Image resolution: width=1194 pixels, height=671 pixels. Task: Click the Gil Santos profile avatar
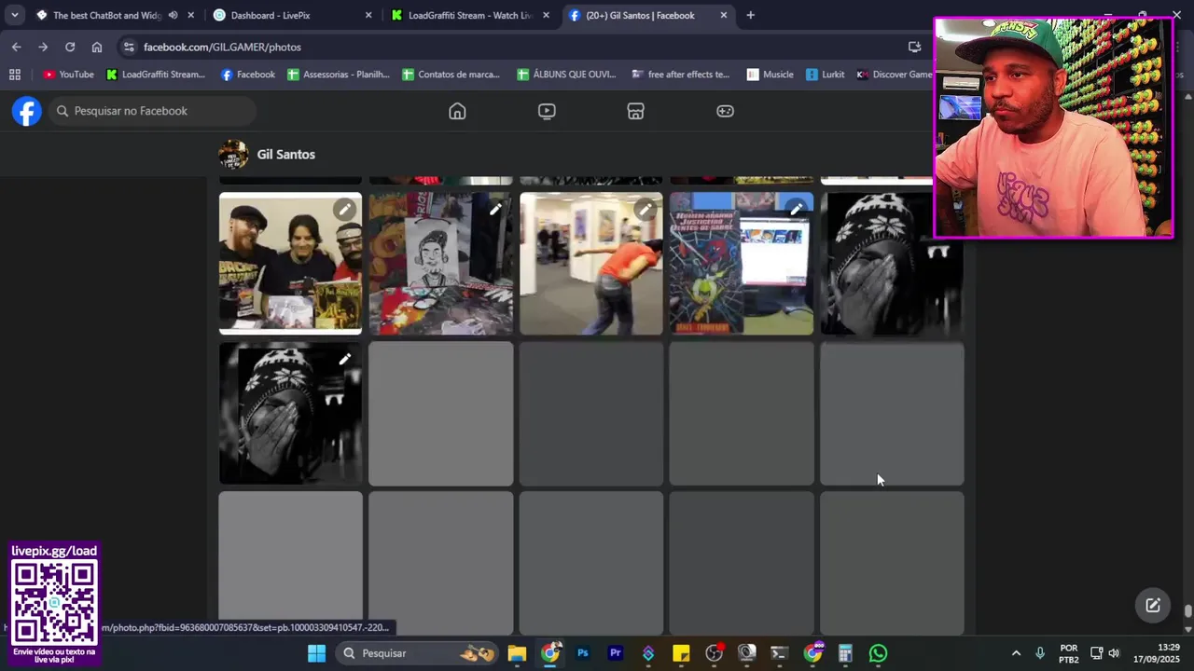(x=233, y=155)
